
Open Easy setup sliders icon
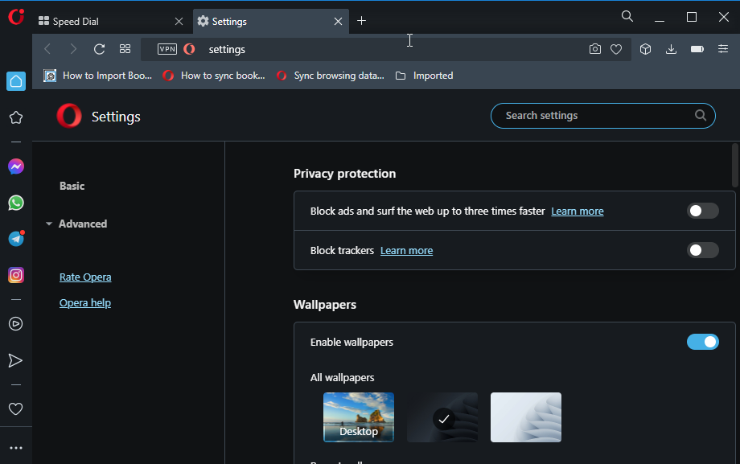(x=723, y=48)
